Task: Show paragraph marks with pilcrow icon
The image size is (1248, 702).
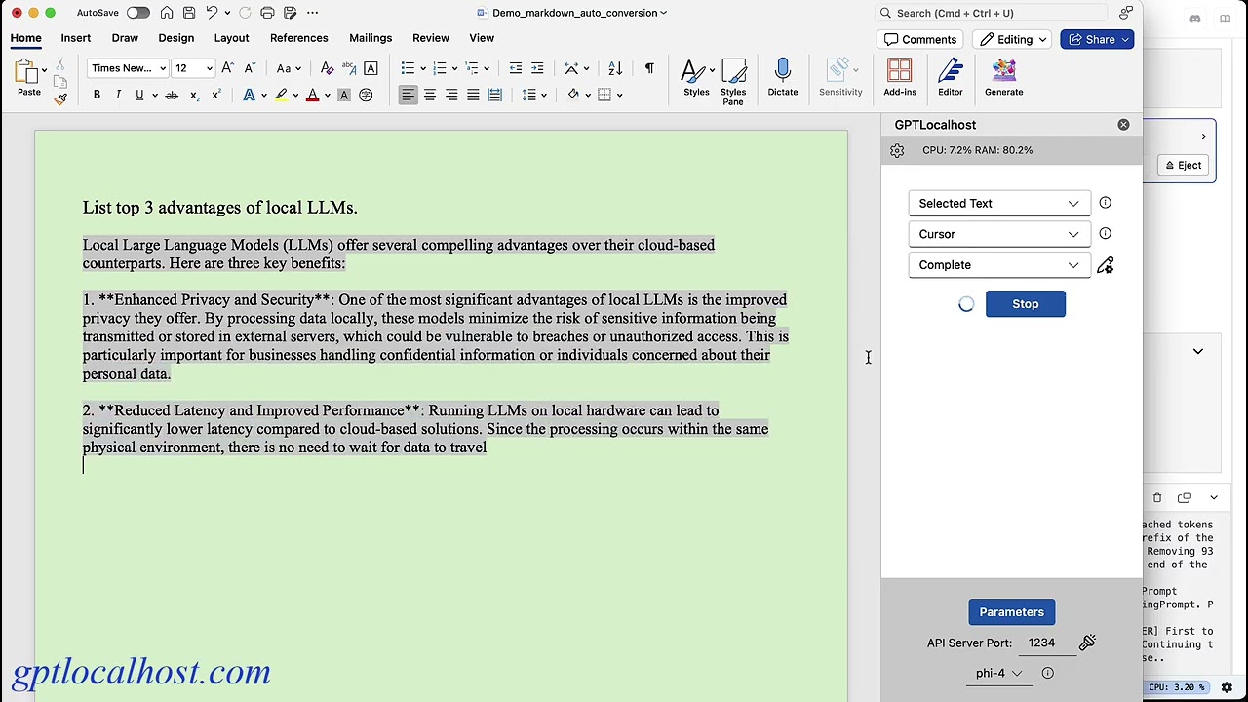Action: coord(649,68)
